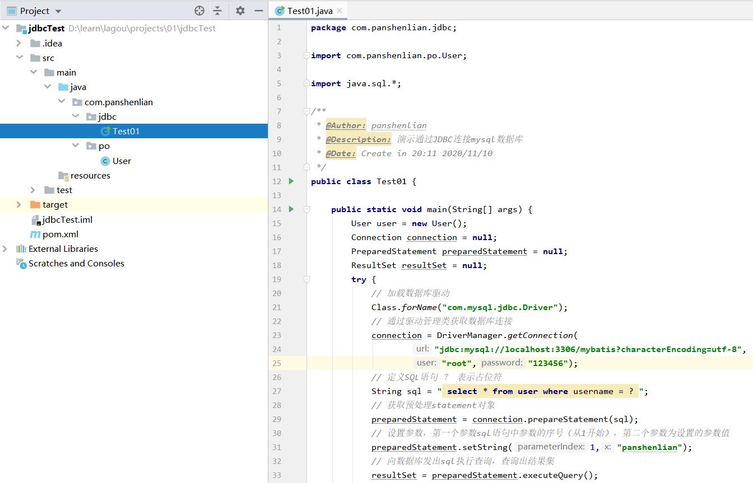This screenshot has height=483, width=753.
Task: Expand the .idea folder
Action: (x=19, y=43)
